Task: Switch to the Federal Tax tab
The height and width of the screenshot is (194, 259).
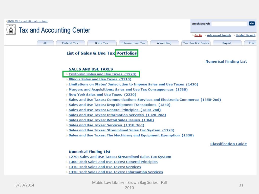Action: 70,43
